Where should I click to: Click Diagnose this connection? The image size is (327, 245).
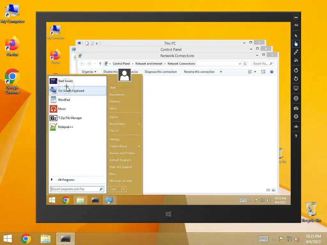pyautogui.click(x=161, y=72)
